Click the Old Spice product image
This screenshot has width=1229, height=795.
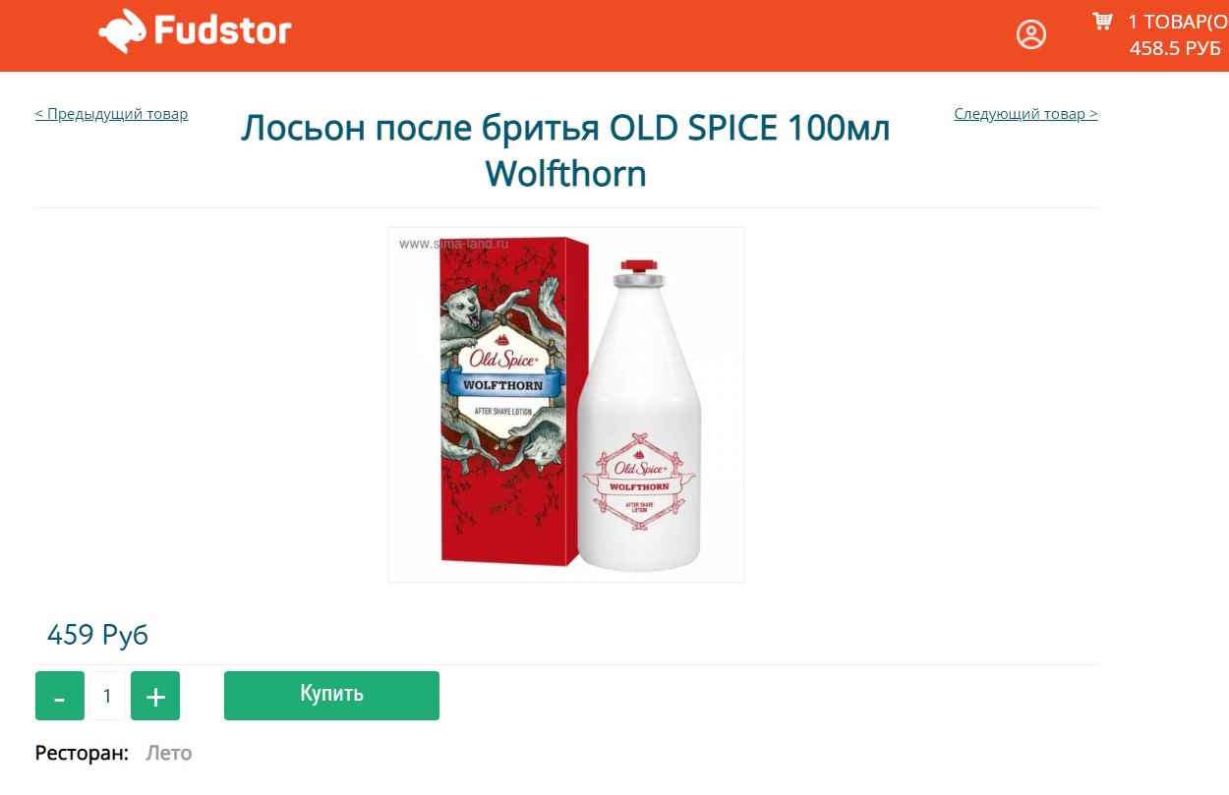click(x=566, y=405)
